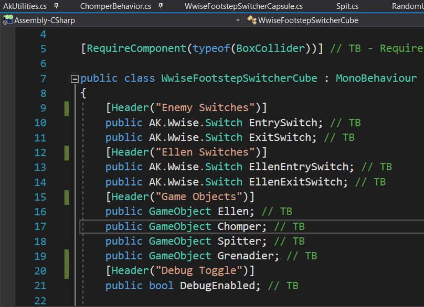
Task: Switch to the AkUtilities.cs tab
Action: pos(25,6)
